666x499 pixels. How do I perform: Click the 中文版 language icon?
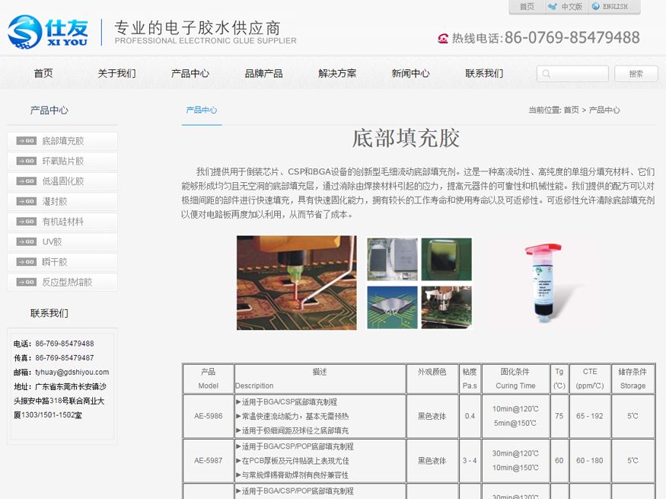pos(552,6)
